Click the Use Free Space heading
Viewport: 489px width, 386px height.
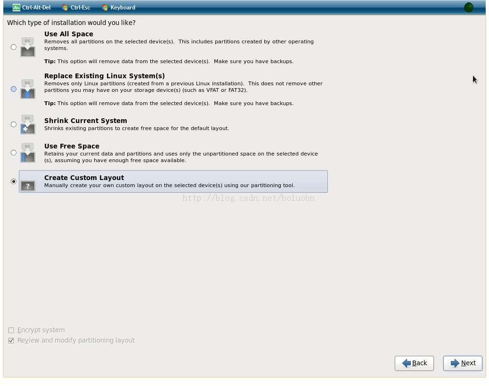point(72,147)
